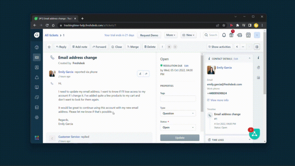Open the info icon on right rail
Viewport: 295px width, 166px height.
coord(258,58)
